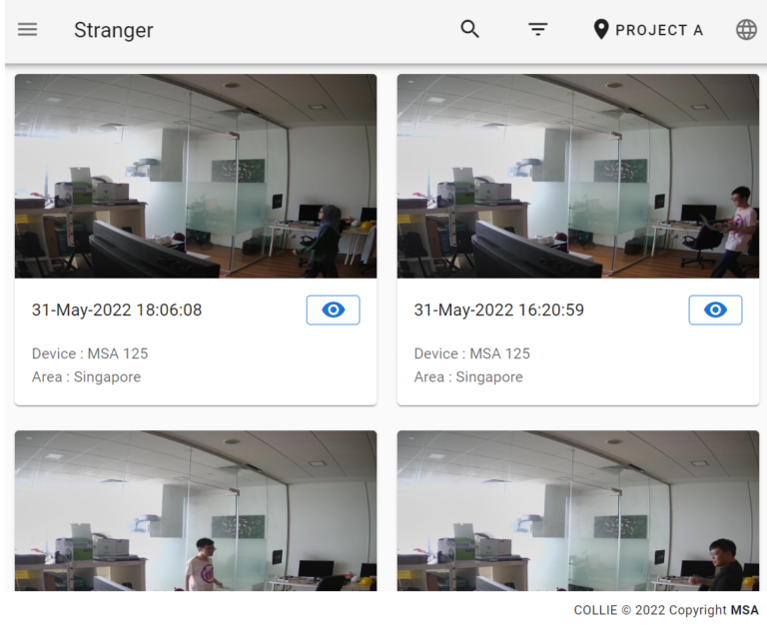The width and height of the screenshot is (767, 625).
Task: Open the 16:20:59 snapshot thumbnail
Action: pos(577,176)
